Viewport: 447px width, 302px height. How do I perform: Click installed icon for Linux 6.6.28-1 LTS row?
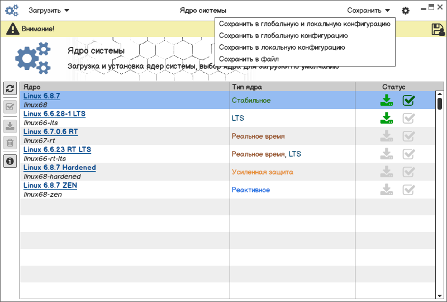[387, 118]
